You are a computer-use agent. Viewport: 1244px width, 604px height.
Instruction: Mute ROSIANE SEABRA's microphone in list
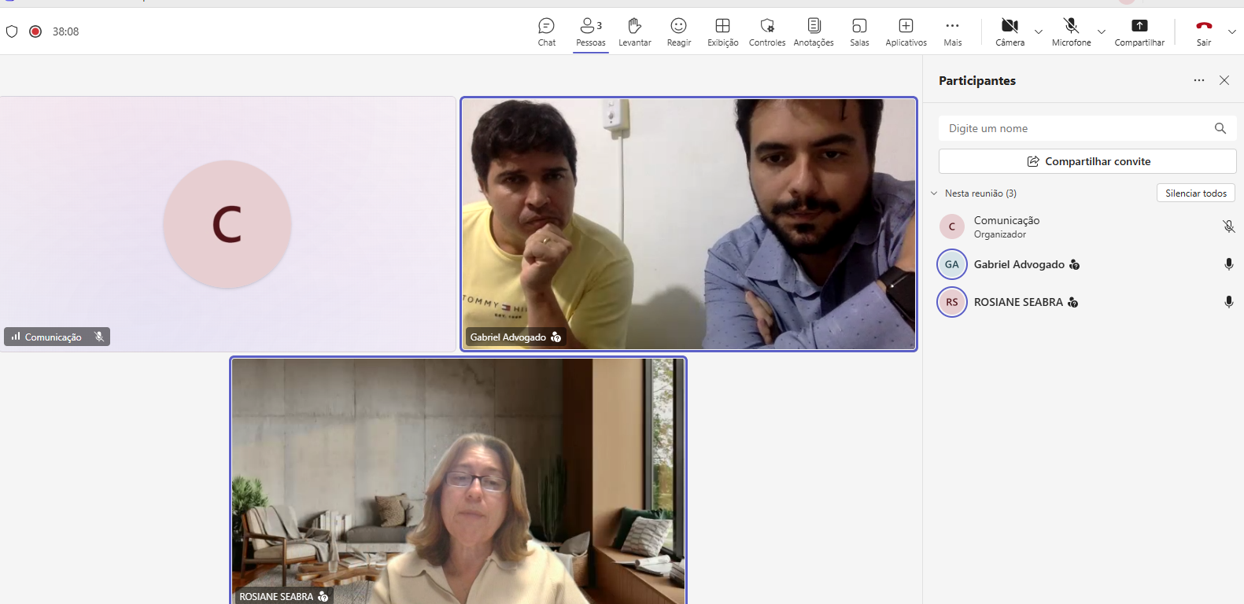1228,302
